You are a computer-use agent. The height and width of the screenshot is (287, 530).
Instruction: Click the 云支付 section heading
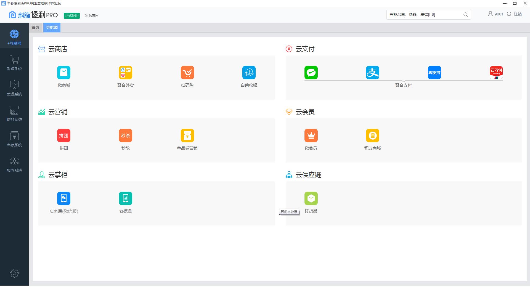coord(305,49)
